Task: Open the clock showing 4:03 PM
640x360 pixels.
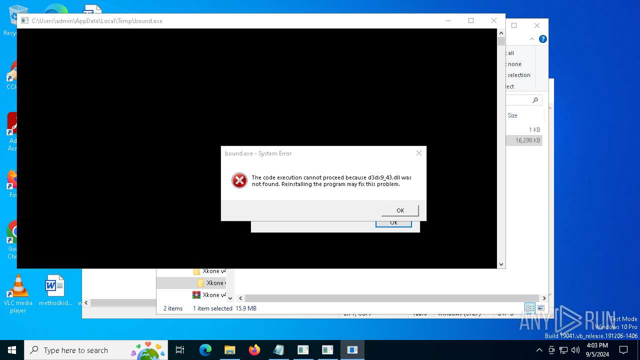Action: (x=597, y=350)
